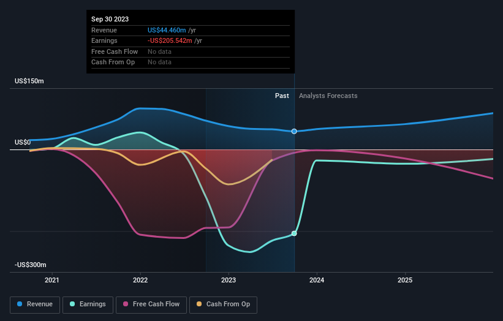
Task: Click 'No data' in Cash From Op row
Action: (159, 62)
